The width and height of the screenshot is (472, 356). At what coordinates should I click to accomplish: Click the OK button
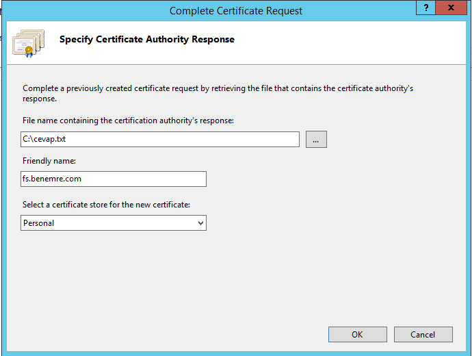tap(358, 334)
